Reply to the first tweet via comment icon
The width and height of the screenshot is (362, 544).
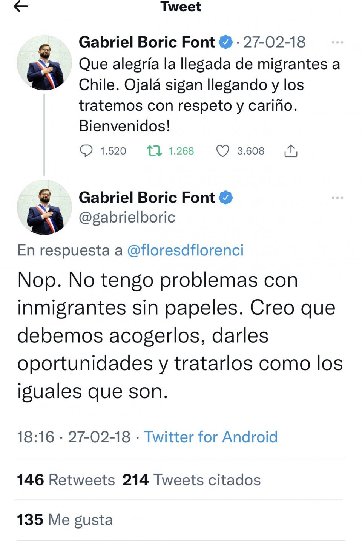(86, 151)
